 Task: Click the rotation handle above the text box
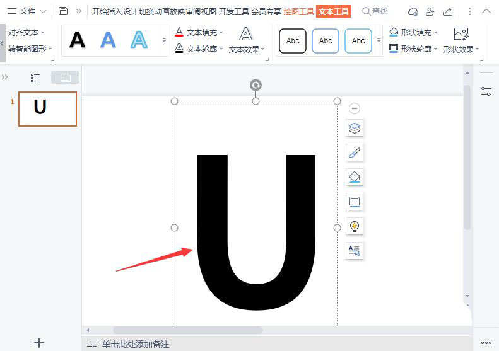click(256, 85)
